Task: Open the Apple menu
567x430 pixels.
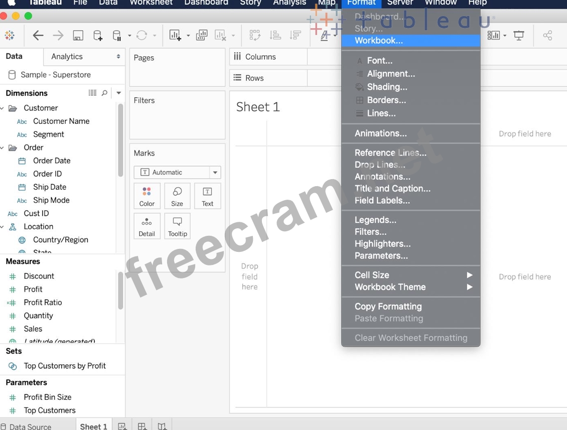Action: [x=12, y=3]
